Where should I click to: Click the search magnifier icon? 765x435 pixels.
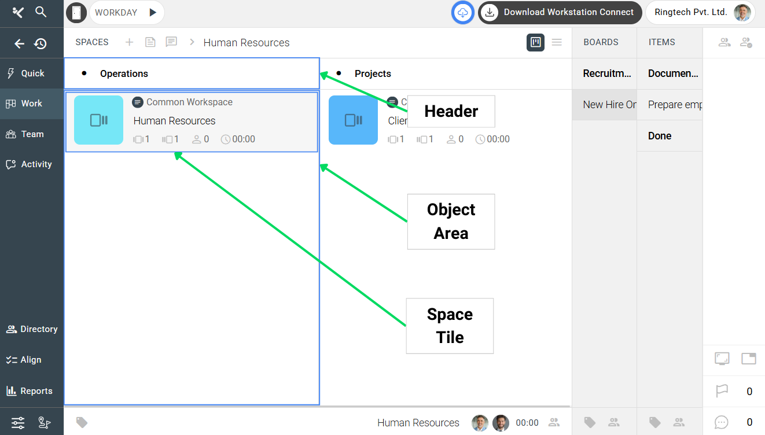coord(41,12)
